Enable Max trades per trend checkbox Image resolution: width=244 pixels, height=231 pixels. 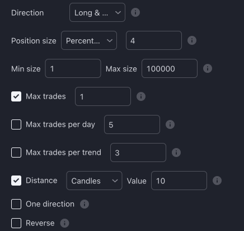[x=16, y=153]
